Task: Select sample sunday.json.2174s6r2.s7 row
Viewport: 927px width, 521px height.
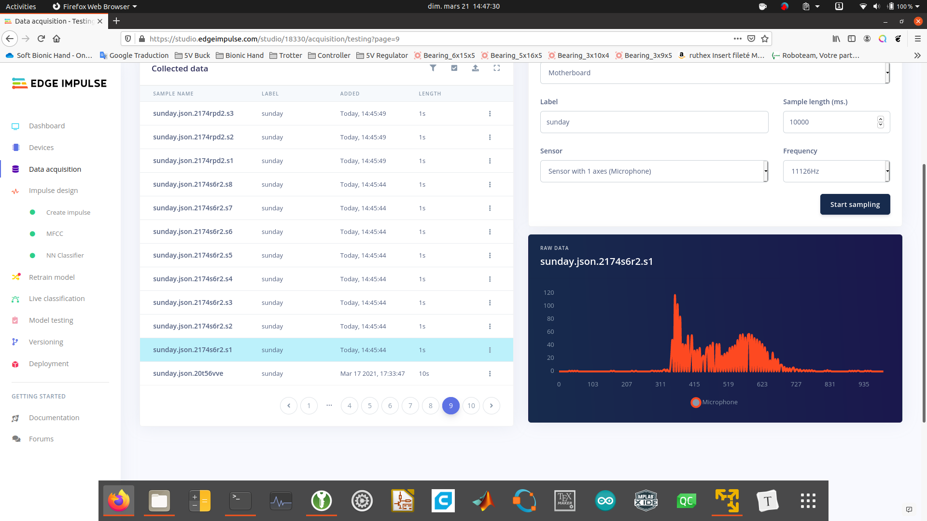Action: pos(326,208)
